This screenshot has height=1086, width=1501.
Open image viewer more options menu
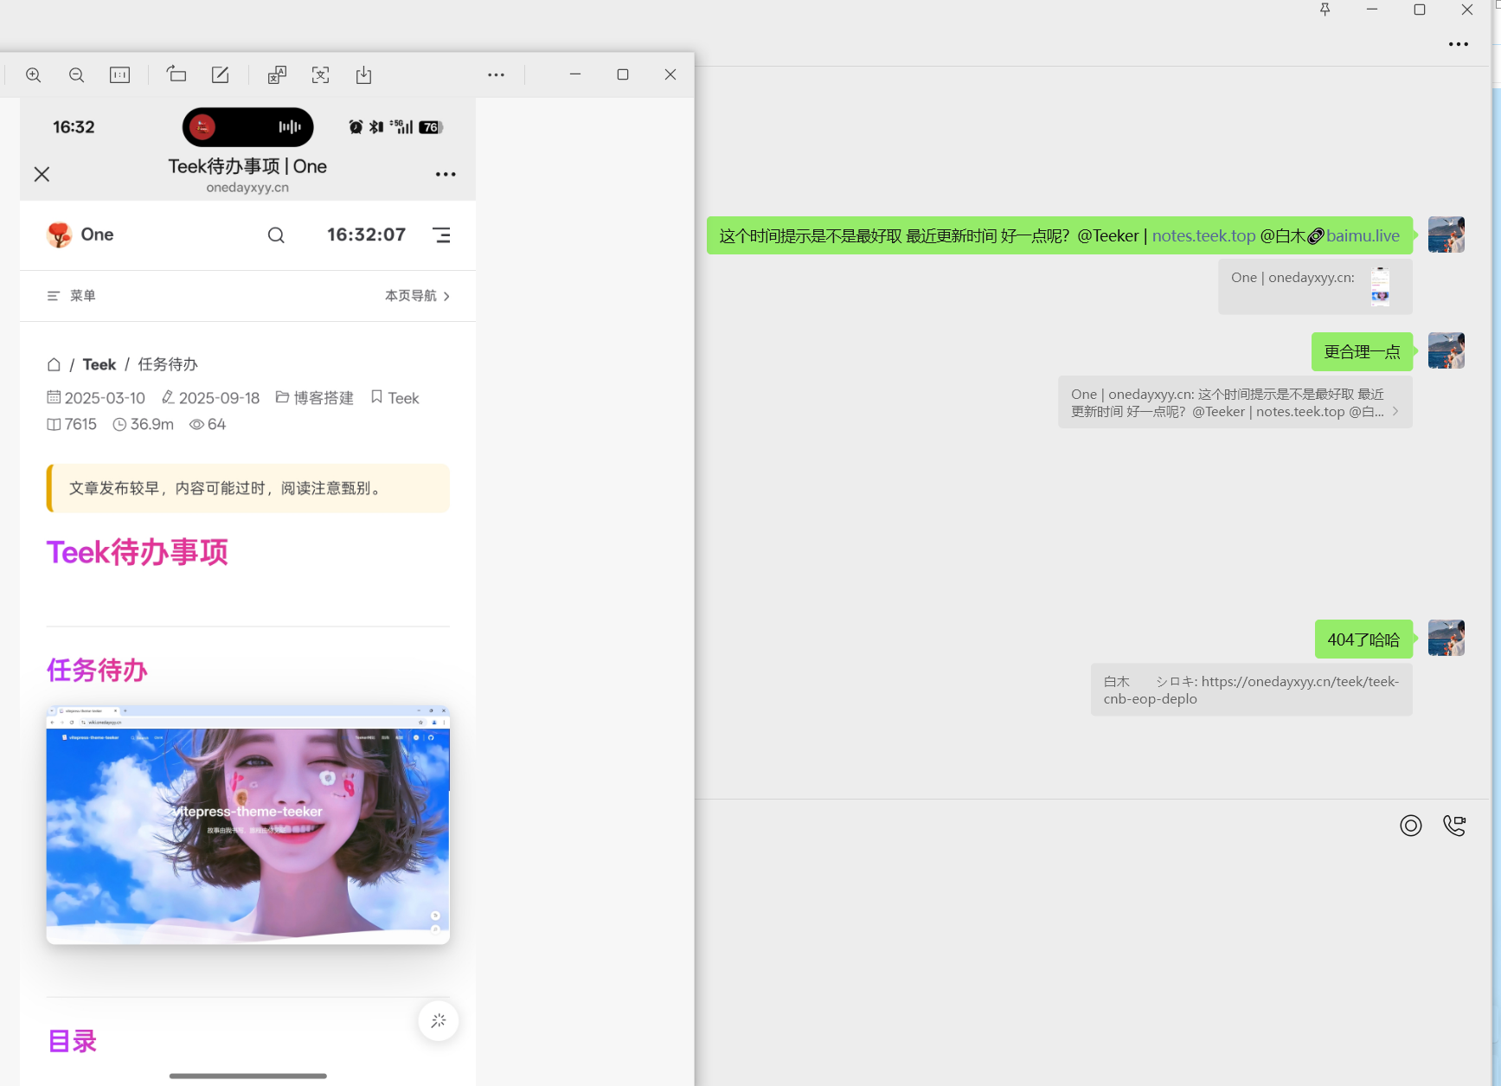(x=496, y=75)
